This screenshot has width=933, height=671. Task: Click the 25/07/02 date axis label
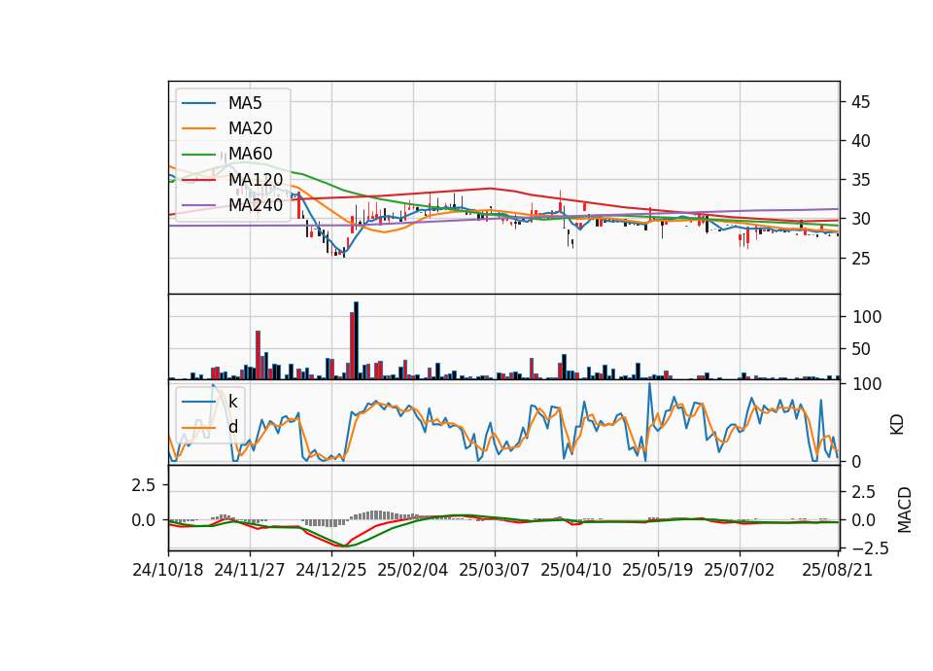click(x=739, y=570)
